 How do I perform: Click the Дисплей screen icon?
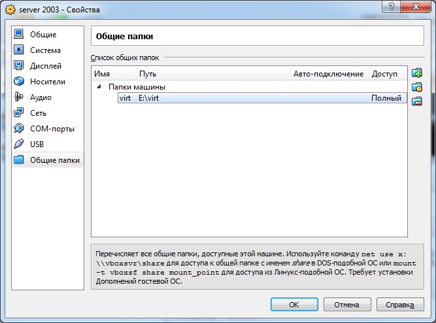(x=19, y=65)
